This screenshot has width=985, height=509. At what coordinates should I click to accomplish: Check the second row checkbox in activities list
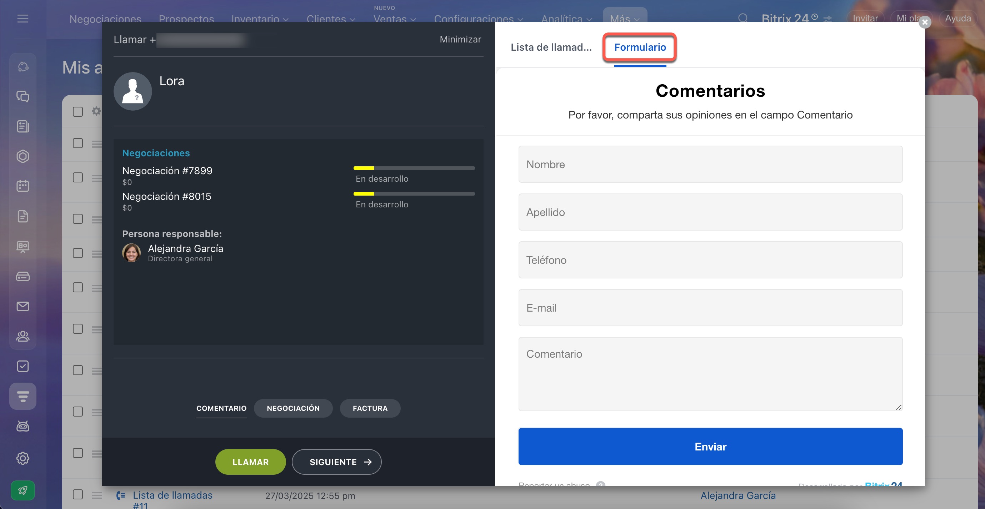tap(77, 178)
